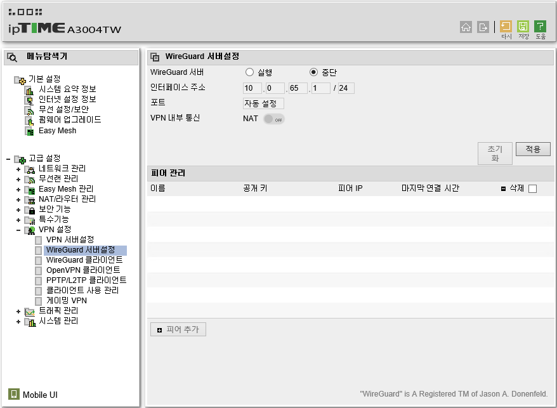Click the Easy Mesh icon under 기본 설정
The height and width of the screenshot is (408, 557).
click(x=29, y=131)
